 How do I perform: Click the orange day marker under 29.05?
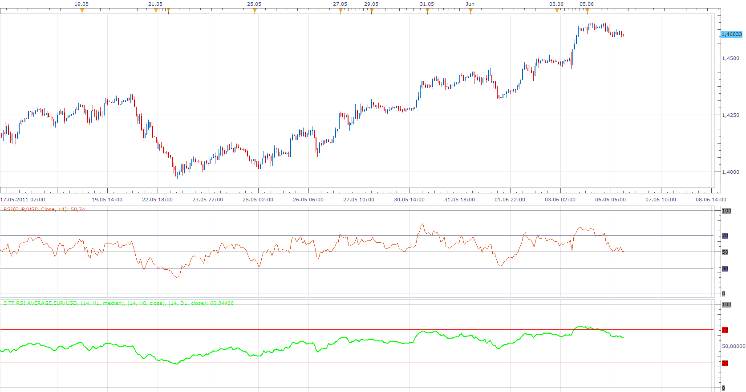coord(372,11)
